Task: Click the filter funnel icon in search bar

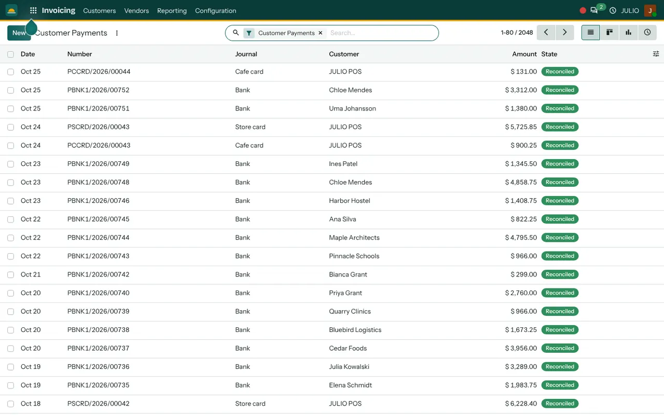Action: tap(249, 33)
